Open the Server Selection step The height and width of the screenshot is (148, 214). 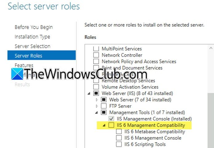(33, 46)
